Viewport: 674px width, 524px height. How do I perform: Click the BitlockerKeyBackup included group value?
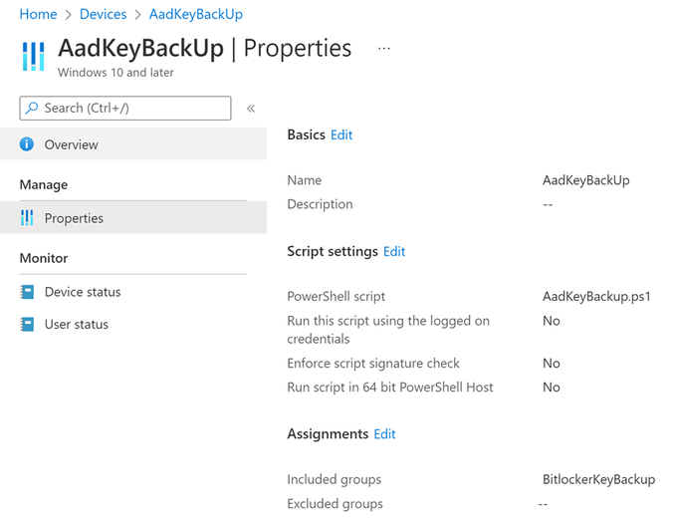(x=598, y=479)
